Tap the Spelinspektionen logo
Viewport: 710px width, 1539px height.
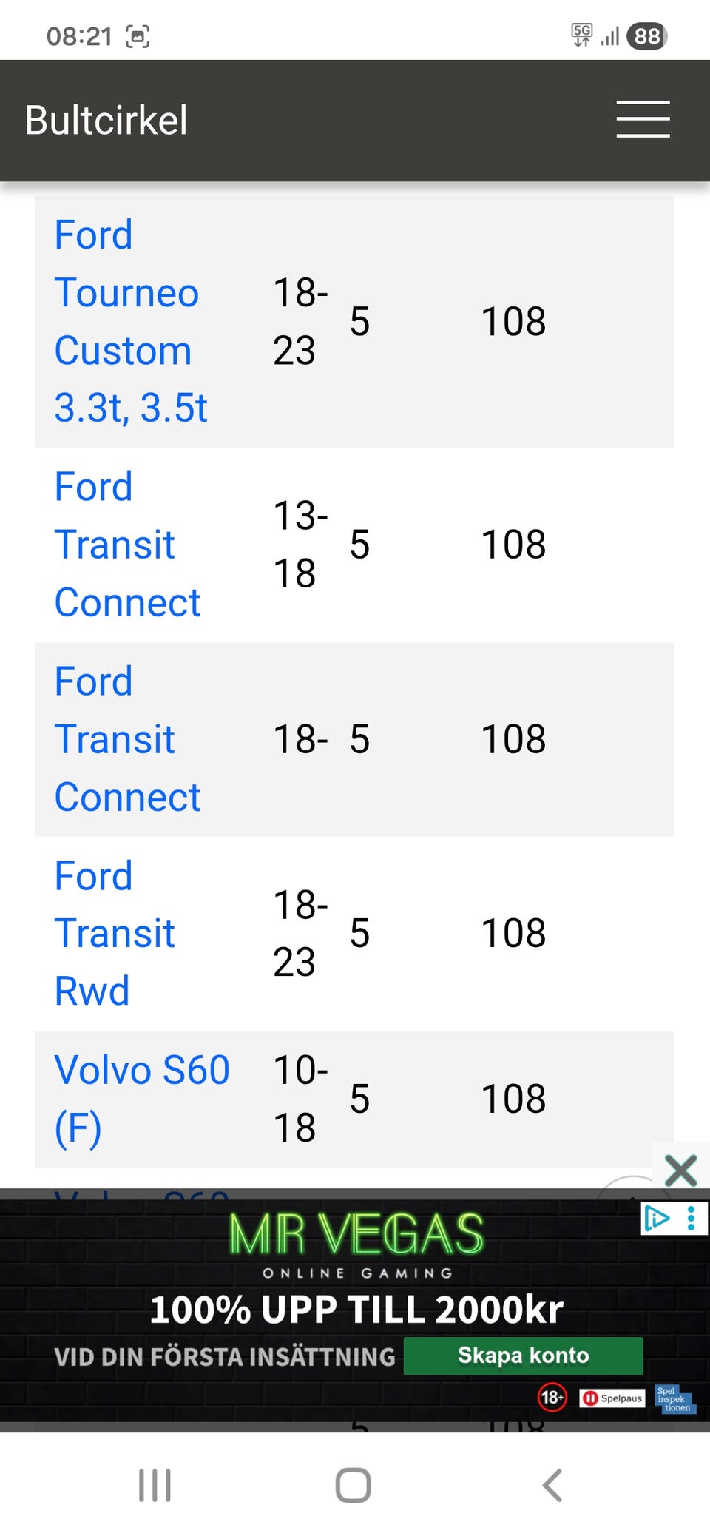coord(674,1399)
